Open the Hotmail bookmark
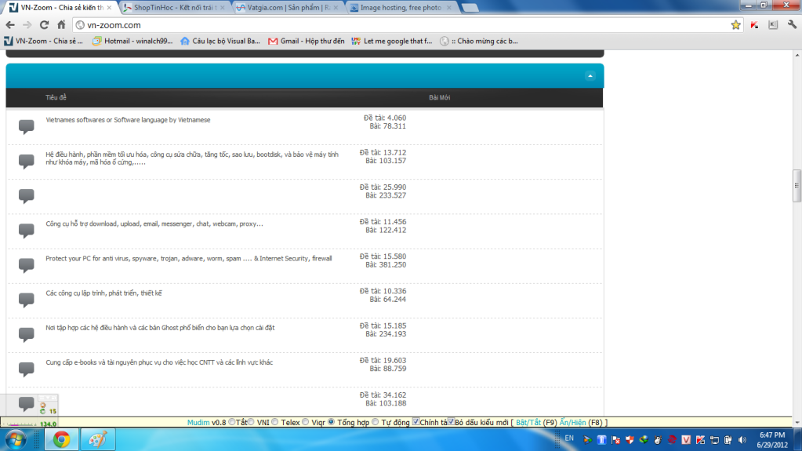This screenshot has width=802, height=451. pos(132,41)
